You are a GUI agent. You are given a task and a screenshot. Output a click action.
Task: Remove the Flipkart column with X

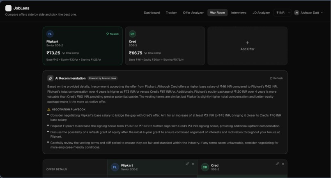[193, 164]
